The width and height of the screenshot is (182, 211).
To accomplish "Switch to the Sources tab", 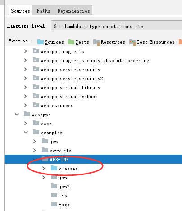I will coord(20,10).
